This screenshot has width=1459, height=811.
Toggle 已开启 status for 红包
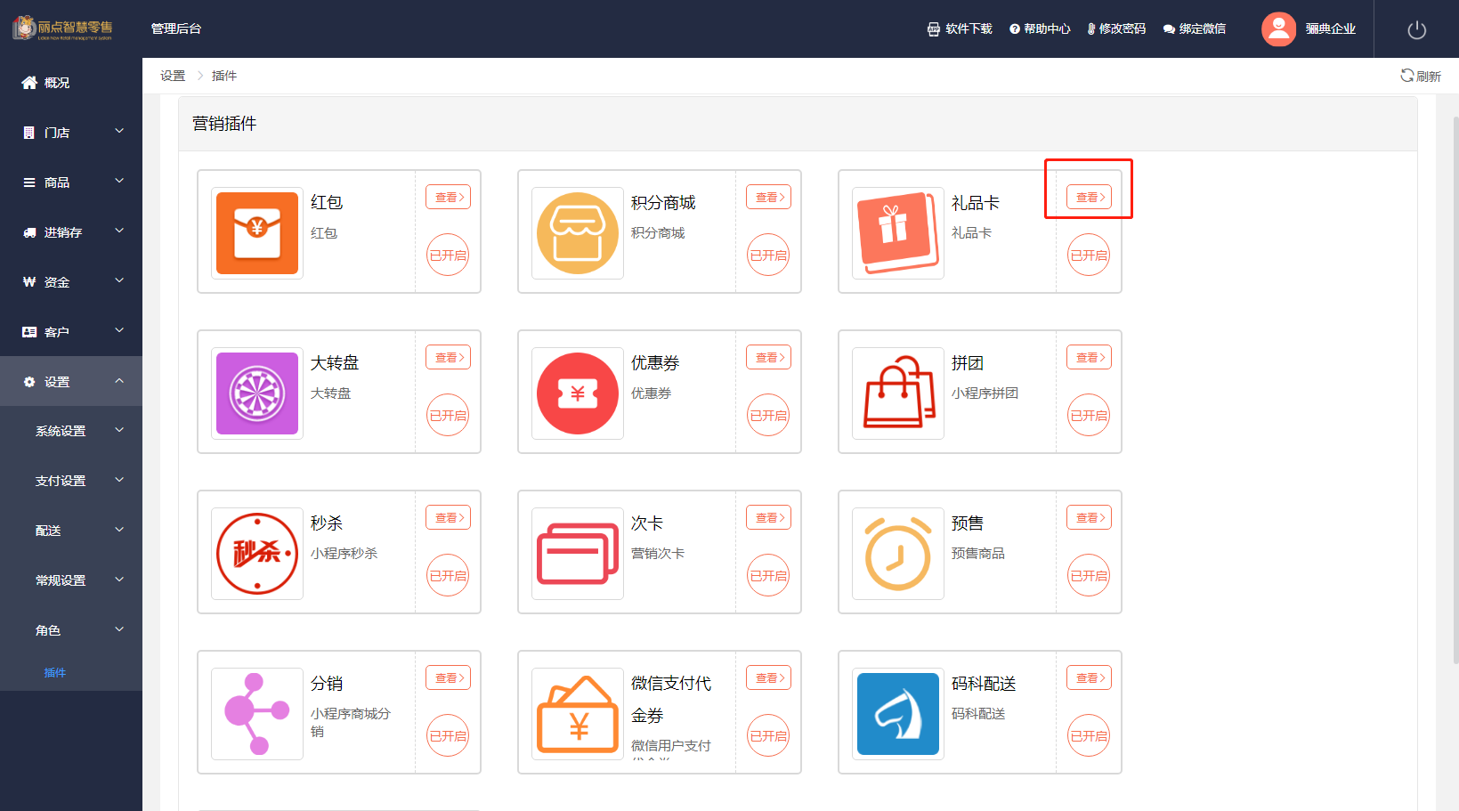448,255
